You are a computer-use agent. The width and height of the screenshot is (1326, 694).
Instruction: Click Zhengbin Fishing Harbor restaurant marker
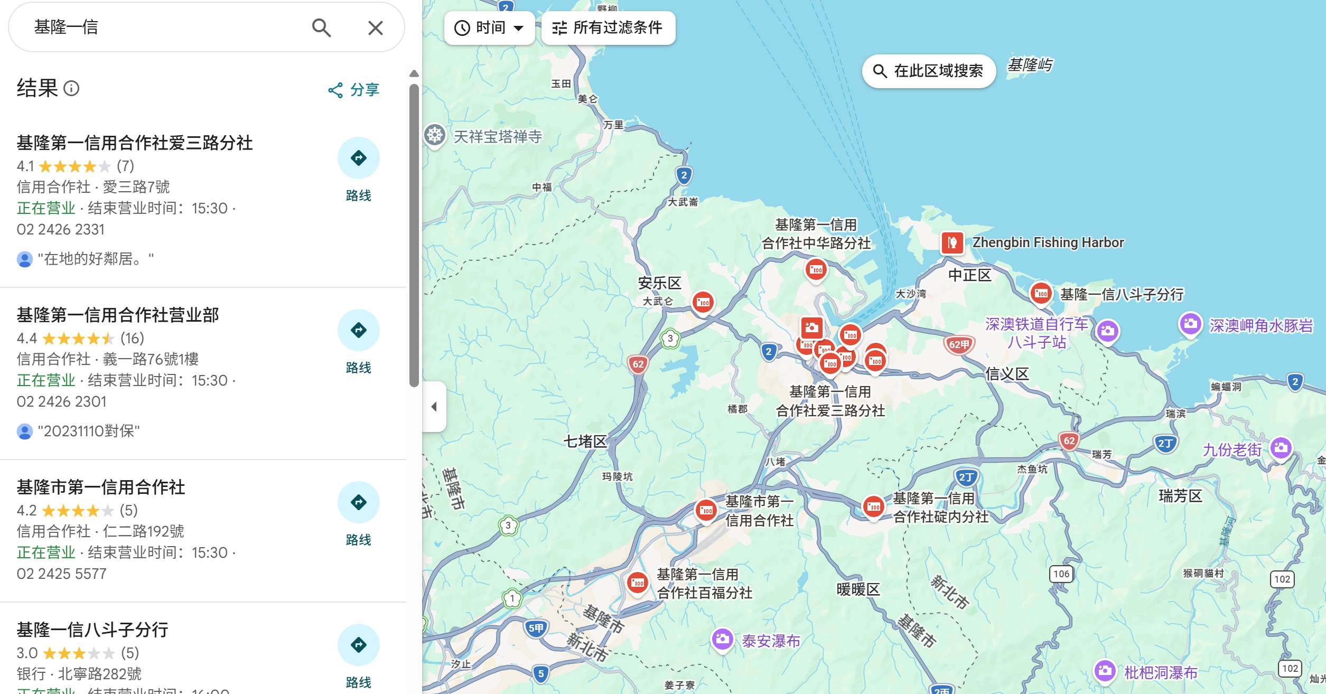pyautogui.click(x=952, y=243)
